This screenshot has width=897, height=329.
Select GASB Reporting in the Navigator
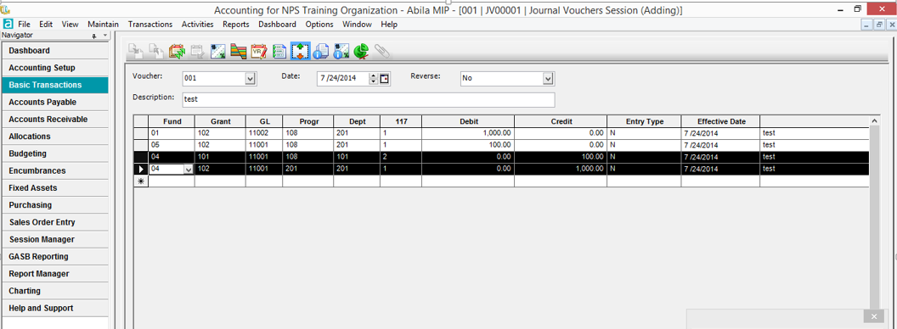click(54, 256)
